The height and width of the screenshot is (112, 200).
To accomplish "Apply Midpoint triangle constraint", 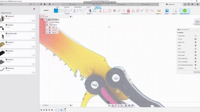I will (x=133, y=11).
